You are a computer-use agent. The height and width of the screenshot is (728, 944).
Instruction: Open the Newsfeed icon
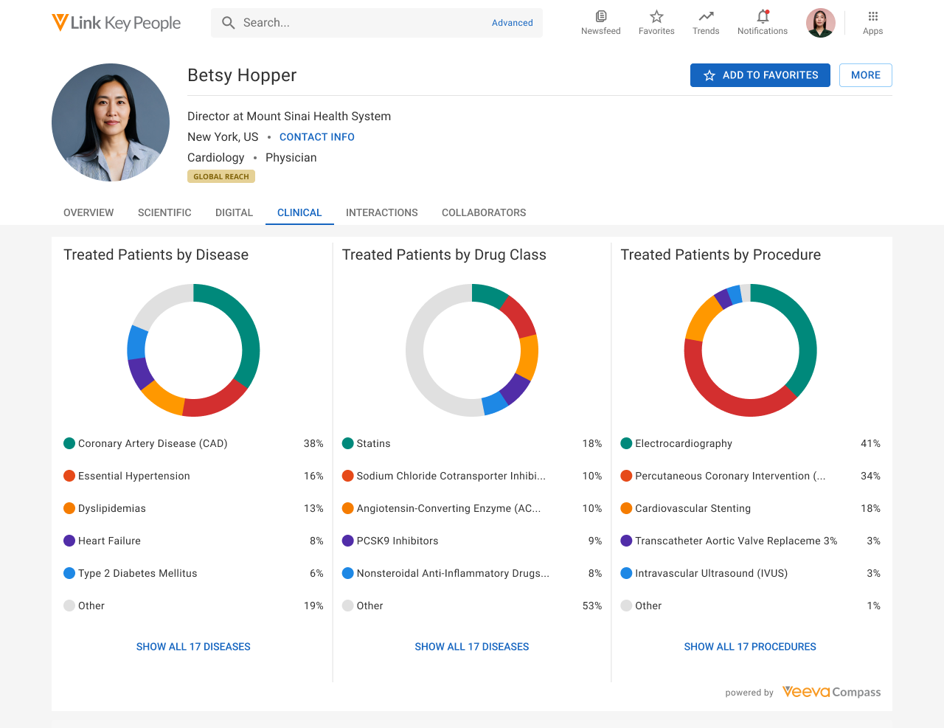pyautogui.click(x=600, y=17)
